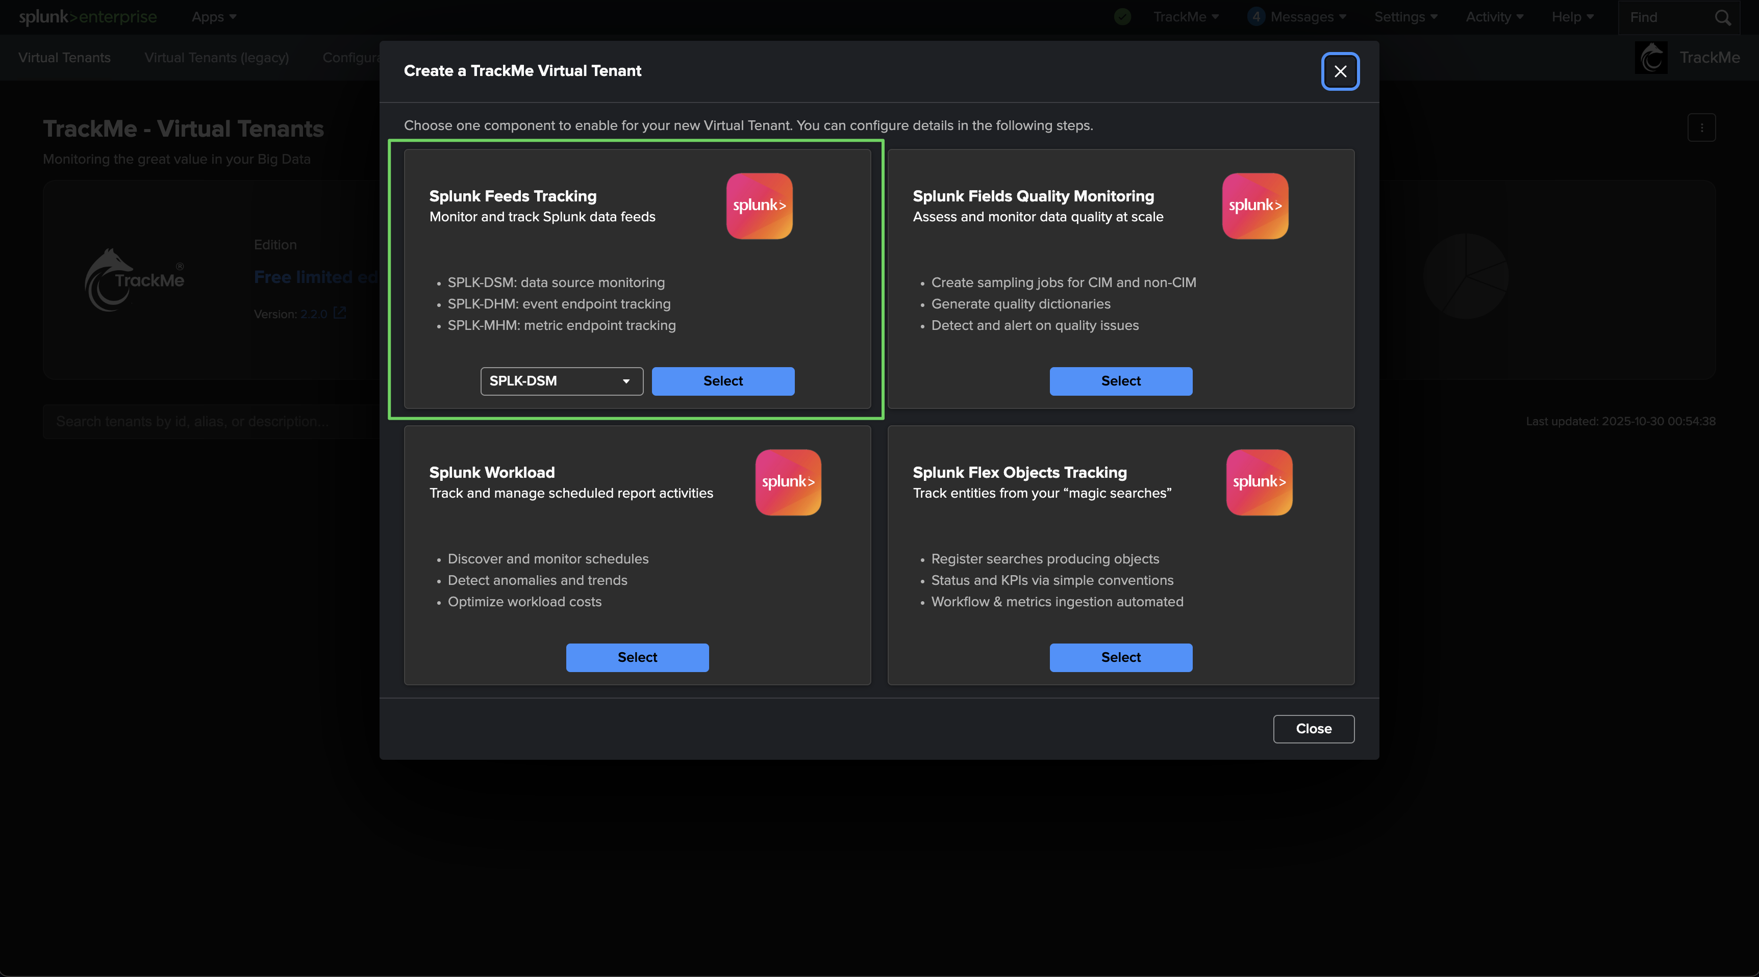Open the Activity menu
The image size is (1759, 977).
(x=1493, y=17)
